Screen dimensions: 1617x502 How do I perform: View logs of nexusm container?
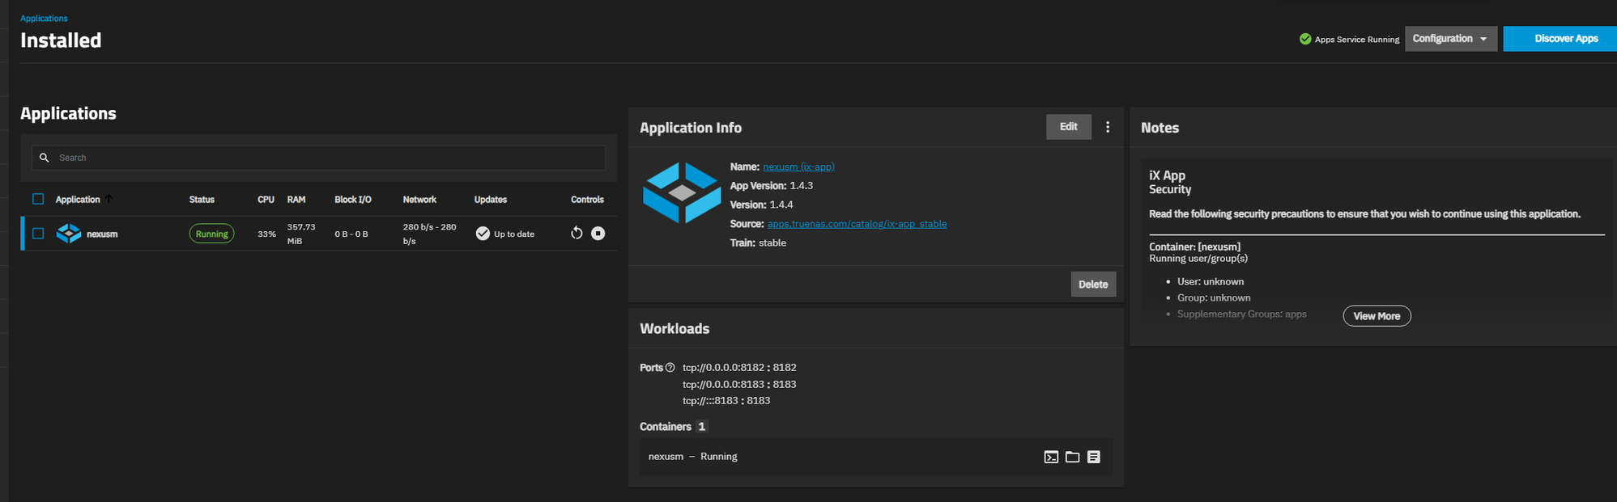click(x=1094, y=457)
